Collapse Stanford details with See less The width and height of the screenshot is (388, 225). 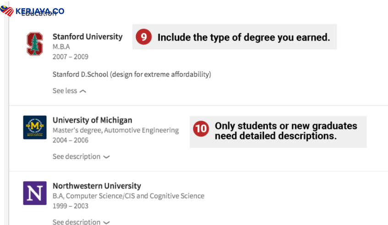pyautogui.click(x=65, y=91)
